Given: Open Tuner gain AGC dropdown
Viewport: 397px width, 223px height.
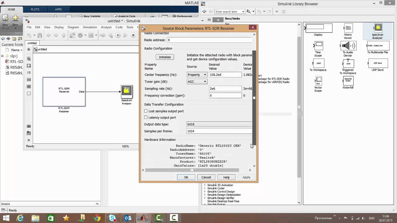Looking at the screenshot, I should 197,81.
